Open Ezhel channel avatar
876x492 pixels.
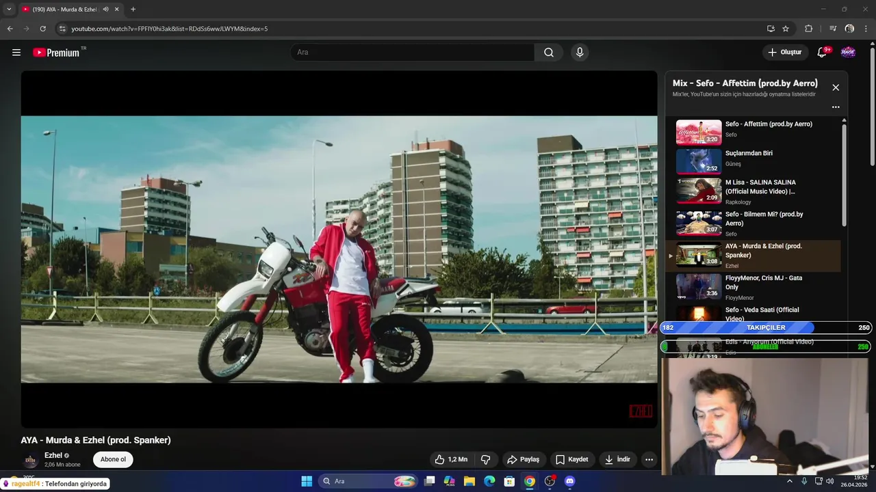click(30, 461)
